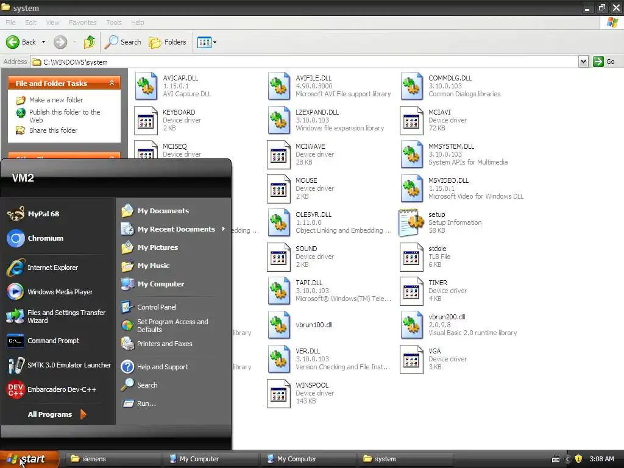Select the vbrun100.dll file
624x468 pixels.
point(300,325)
